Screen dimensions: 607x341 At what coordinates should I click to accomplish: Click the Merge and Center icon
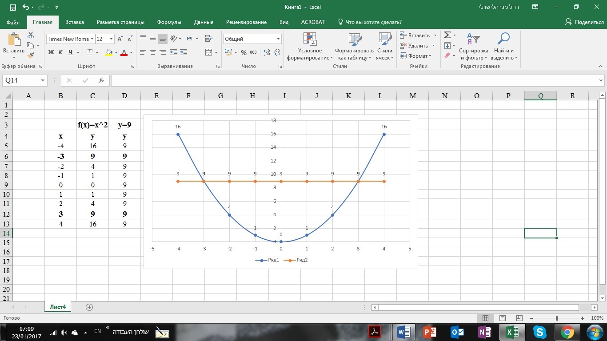point(209,52)
